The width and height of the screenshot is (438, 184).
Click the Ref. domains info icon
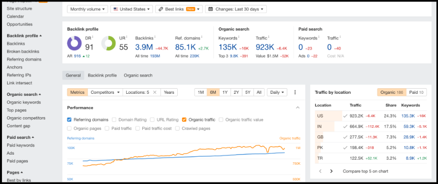tap(202, 37)
